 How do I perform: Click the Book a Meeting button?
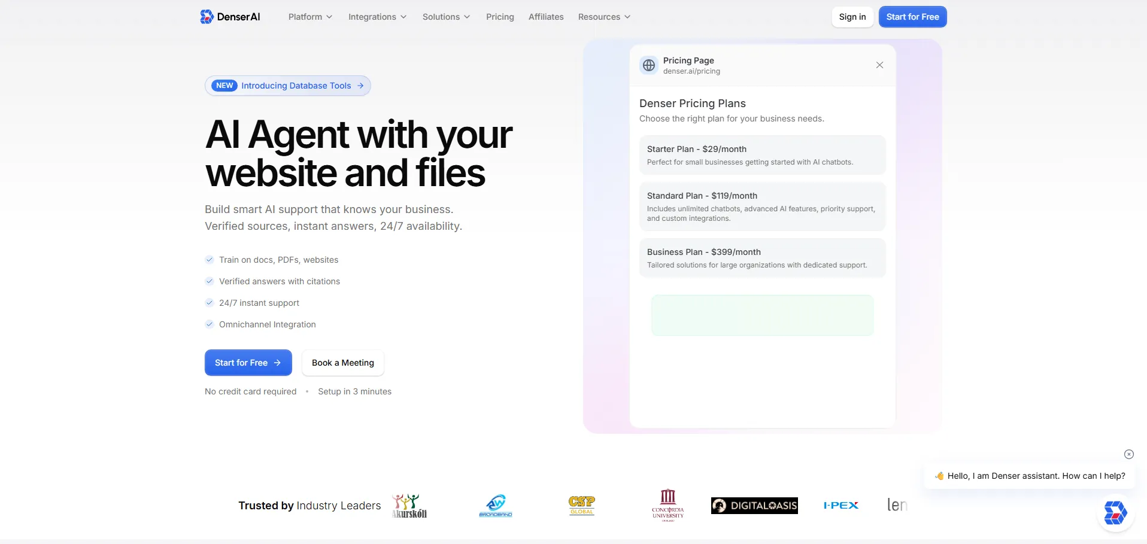pyautogui.click(x=342, y=363)
